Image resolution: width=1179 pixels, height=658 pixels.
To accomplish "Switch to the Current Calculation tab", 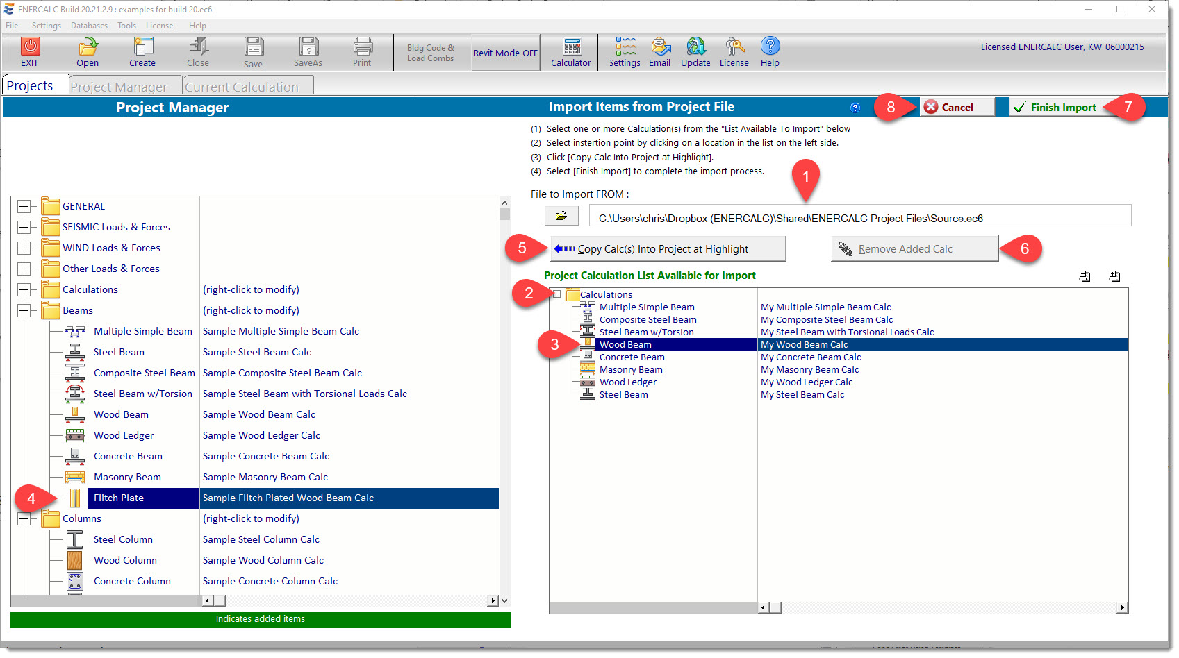I will click(242, 87).
